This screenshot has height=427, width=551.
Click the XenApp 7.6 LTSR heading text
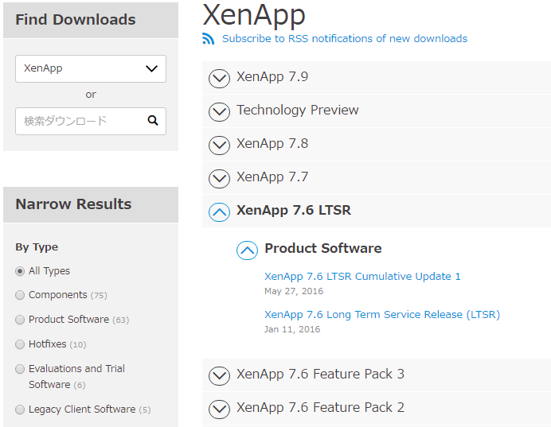(294, 210)
